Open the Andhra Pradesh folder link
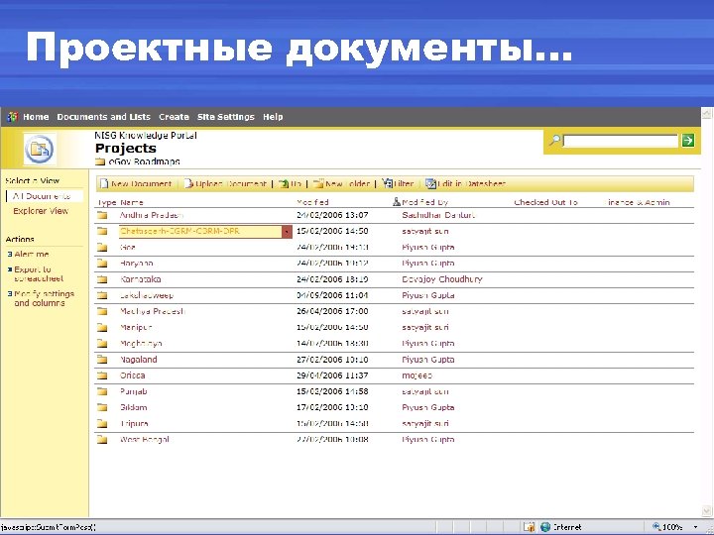Viewport: 714px width, 535px height. (152, 215)
